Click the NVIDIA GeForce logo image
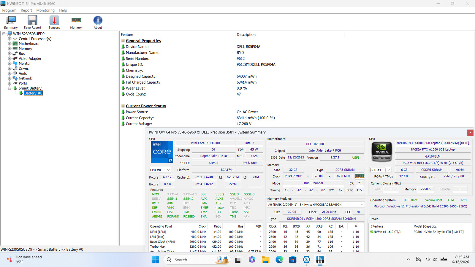Screen dimensions: 475x267 (382, 152)
